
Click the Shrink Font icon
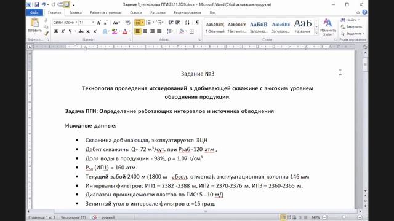point(105,23)
